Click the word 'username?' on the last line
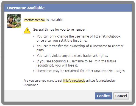 pyautogui.click(x=30, y=85)
